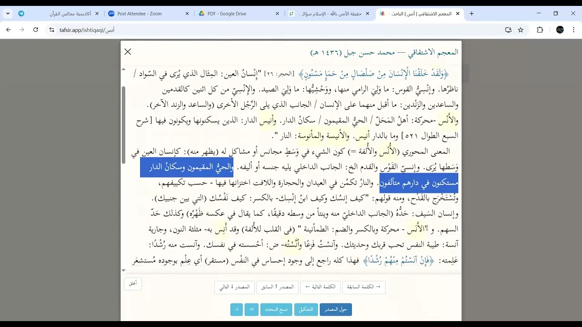Viewport: 582px width, 327px height.
Task: Open a new browser tab
Action: pyautogui.click(x=472, y=14)
